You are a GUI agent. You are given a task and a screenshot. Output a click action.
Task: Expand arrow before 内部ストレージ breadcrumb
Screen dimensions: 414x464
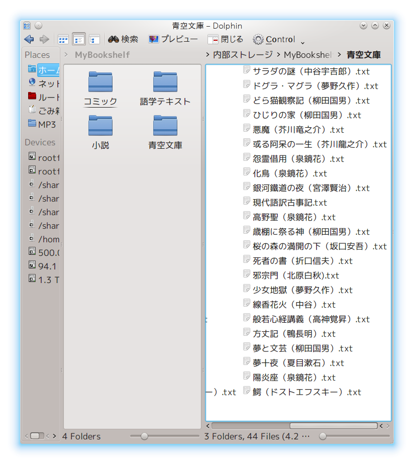click(208, 55)
